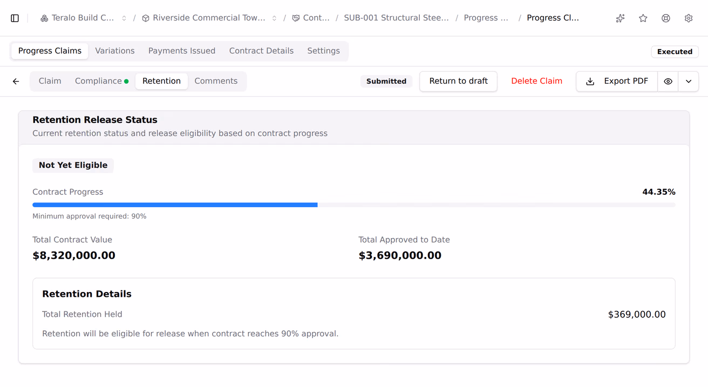
Task: Click the Riverside Commercial Tower project cube icon
Action: 146,18
